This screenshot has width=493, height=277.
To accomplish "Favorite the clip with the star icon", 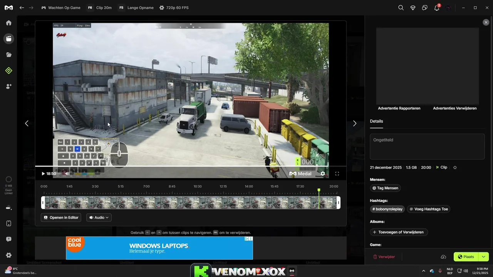I will (455, 168).
